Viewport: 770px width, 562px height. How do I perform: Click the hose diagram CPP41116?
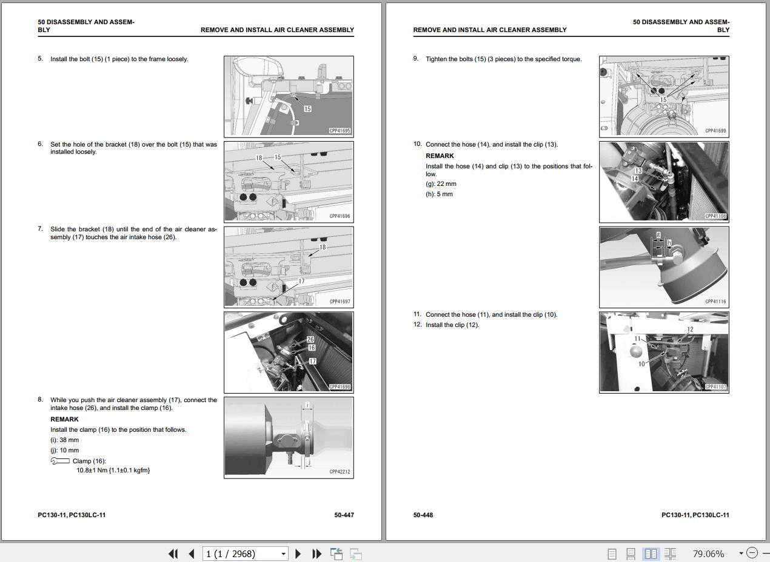pos(664,267)
